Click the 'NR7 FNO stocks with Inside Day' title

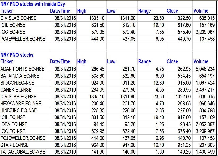point(33,4)
